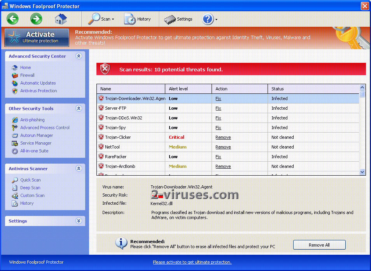Click the Remove link for Trojan-Clicker

tap(223, 137)
